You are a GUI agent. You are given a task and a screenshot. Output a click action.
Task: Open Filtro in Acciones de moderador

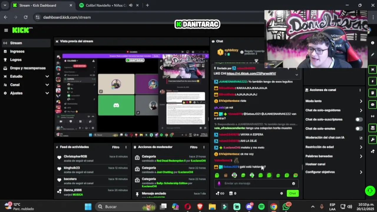tap(194, 147)
